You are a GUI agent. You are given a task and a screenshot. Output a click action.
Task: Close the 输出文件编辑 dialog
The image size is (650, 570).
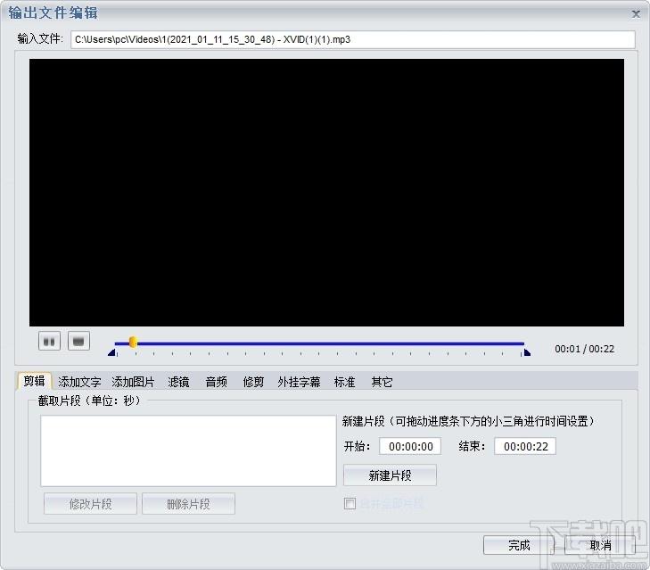pos(636,13)
